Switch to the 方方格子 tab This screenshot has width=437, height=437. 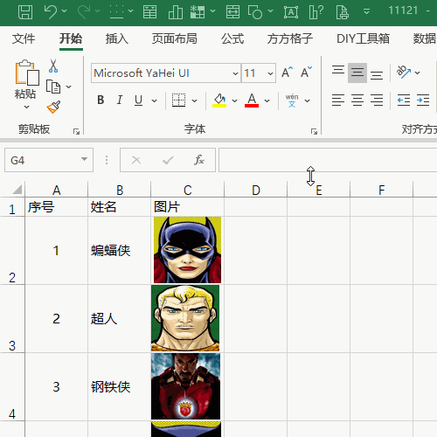[x=290, y=38]
